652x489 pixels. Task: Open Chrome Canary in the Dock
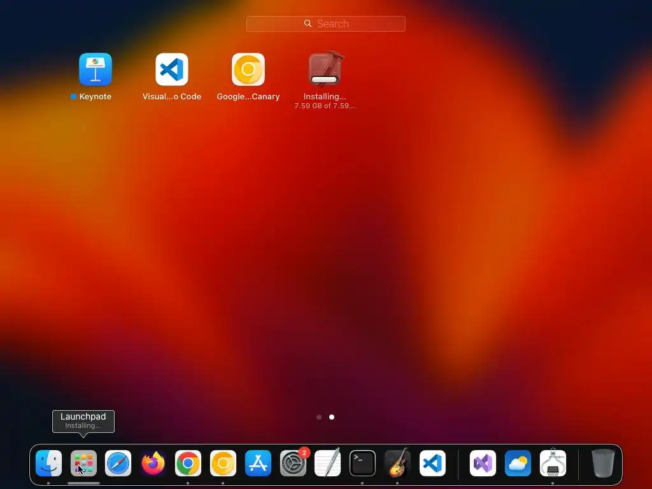[223, 463]
